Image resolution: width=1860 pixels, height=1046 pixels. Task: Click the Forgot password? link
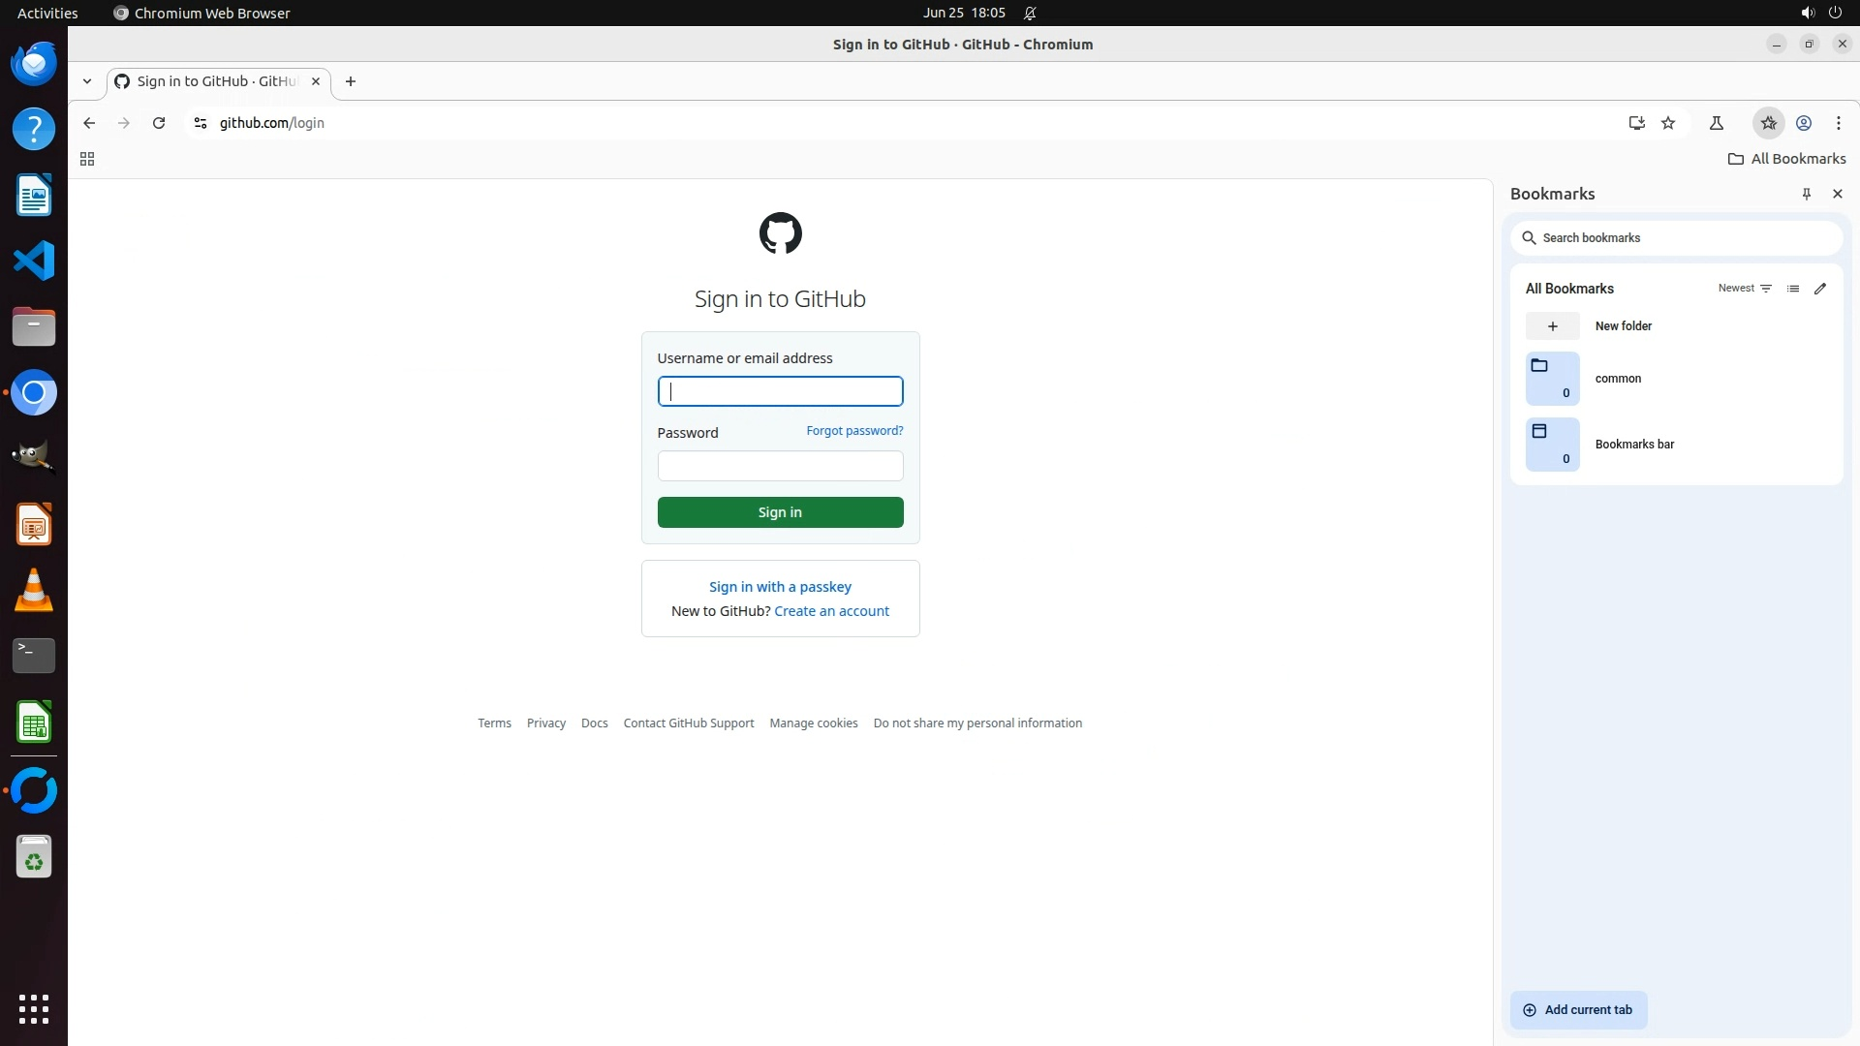click(x=854, y=431)
